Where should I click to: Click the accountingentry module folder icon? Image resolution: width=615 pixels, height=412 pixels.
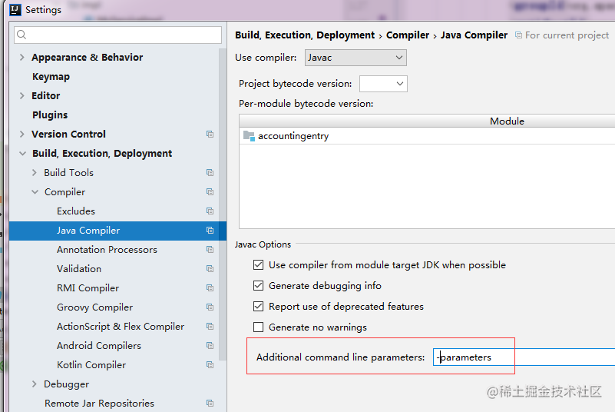click(249, 136)
